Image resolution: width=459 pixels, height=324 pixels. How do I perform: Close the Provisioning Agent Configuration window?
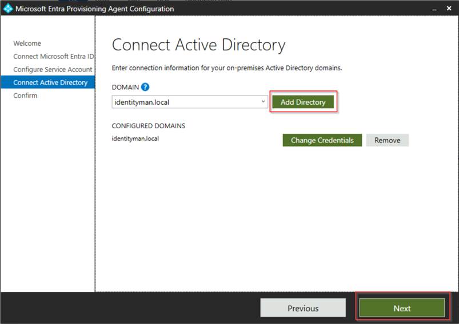[x=448, y=9]
